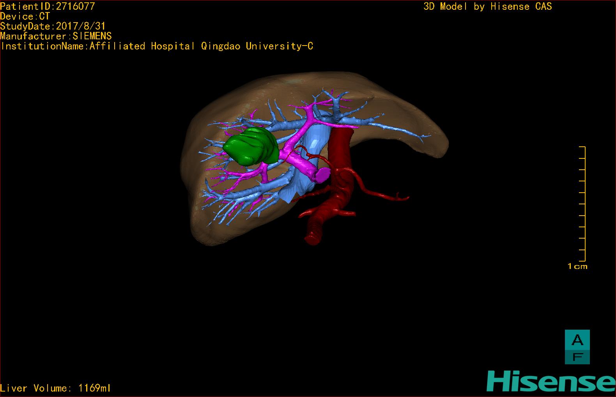Select the "Device:CT" text
The width and height of the screenshot is (616, 397).
[25, 16]
